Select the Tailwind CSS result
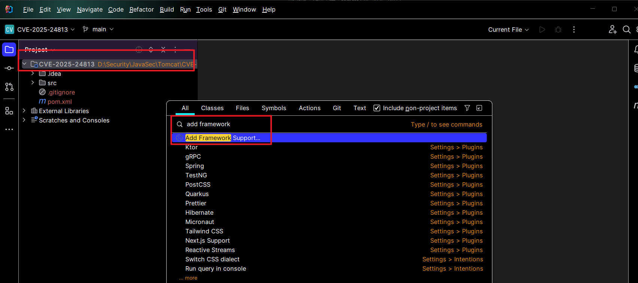This screenshot has width=638, height=283. 329,231
